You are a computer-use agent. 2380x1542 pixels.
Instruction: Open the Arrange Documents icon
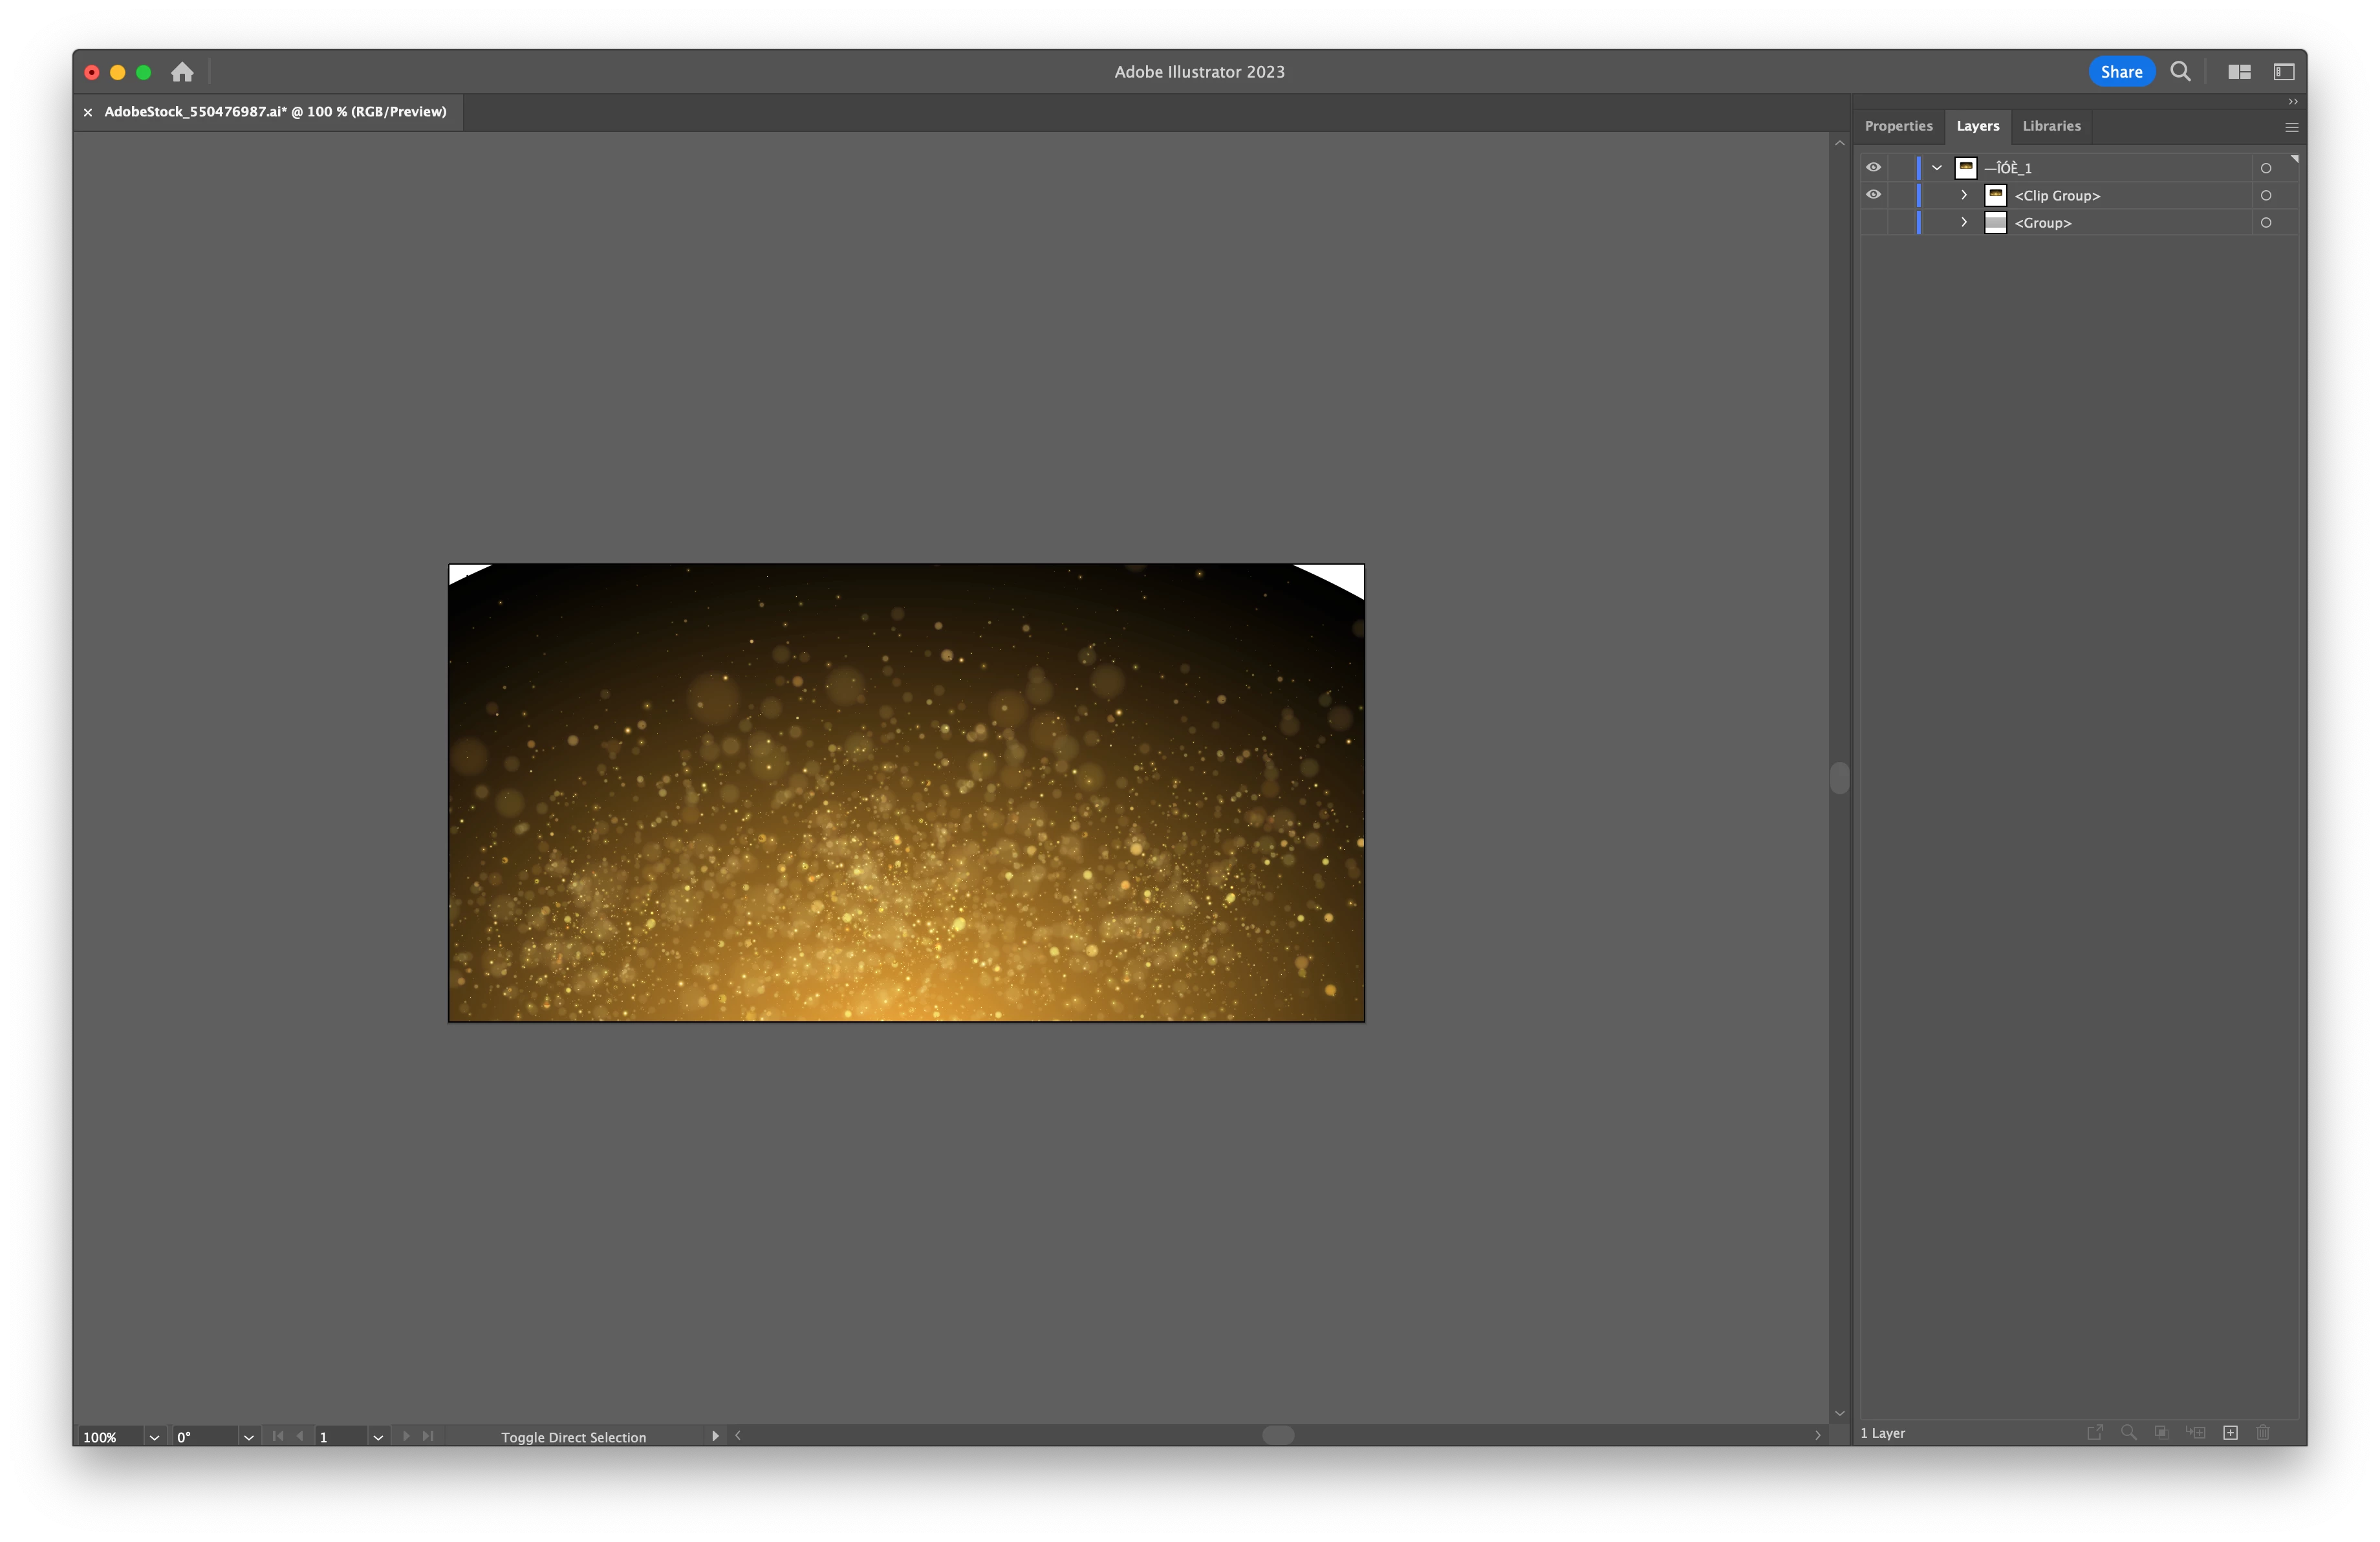(2239, 72)
